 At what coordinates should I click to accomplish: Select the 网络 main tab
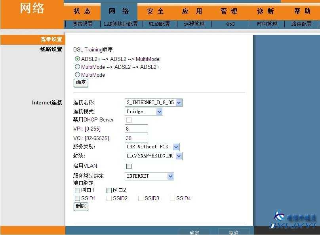[119, 11]
